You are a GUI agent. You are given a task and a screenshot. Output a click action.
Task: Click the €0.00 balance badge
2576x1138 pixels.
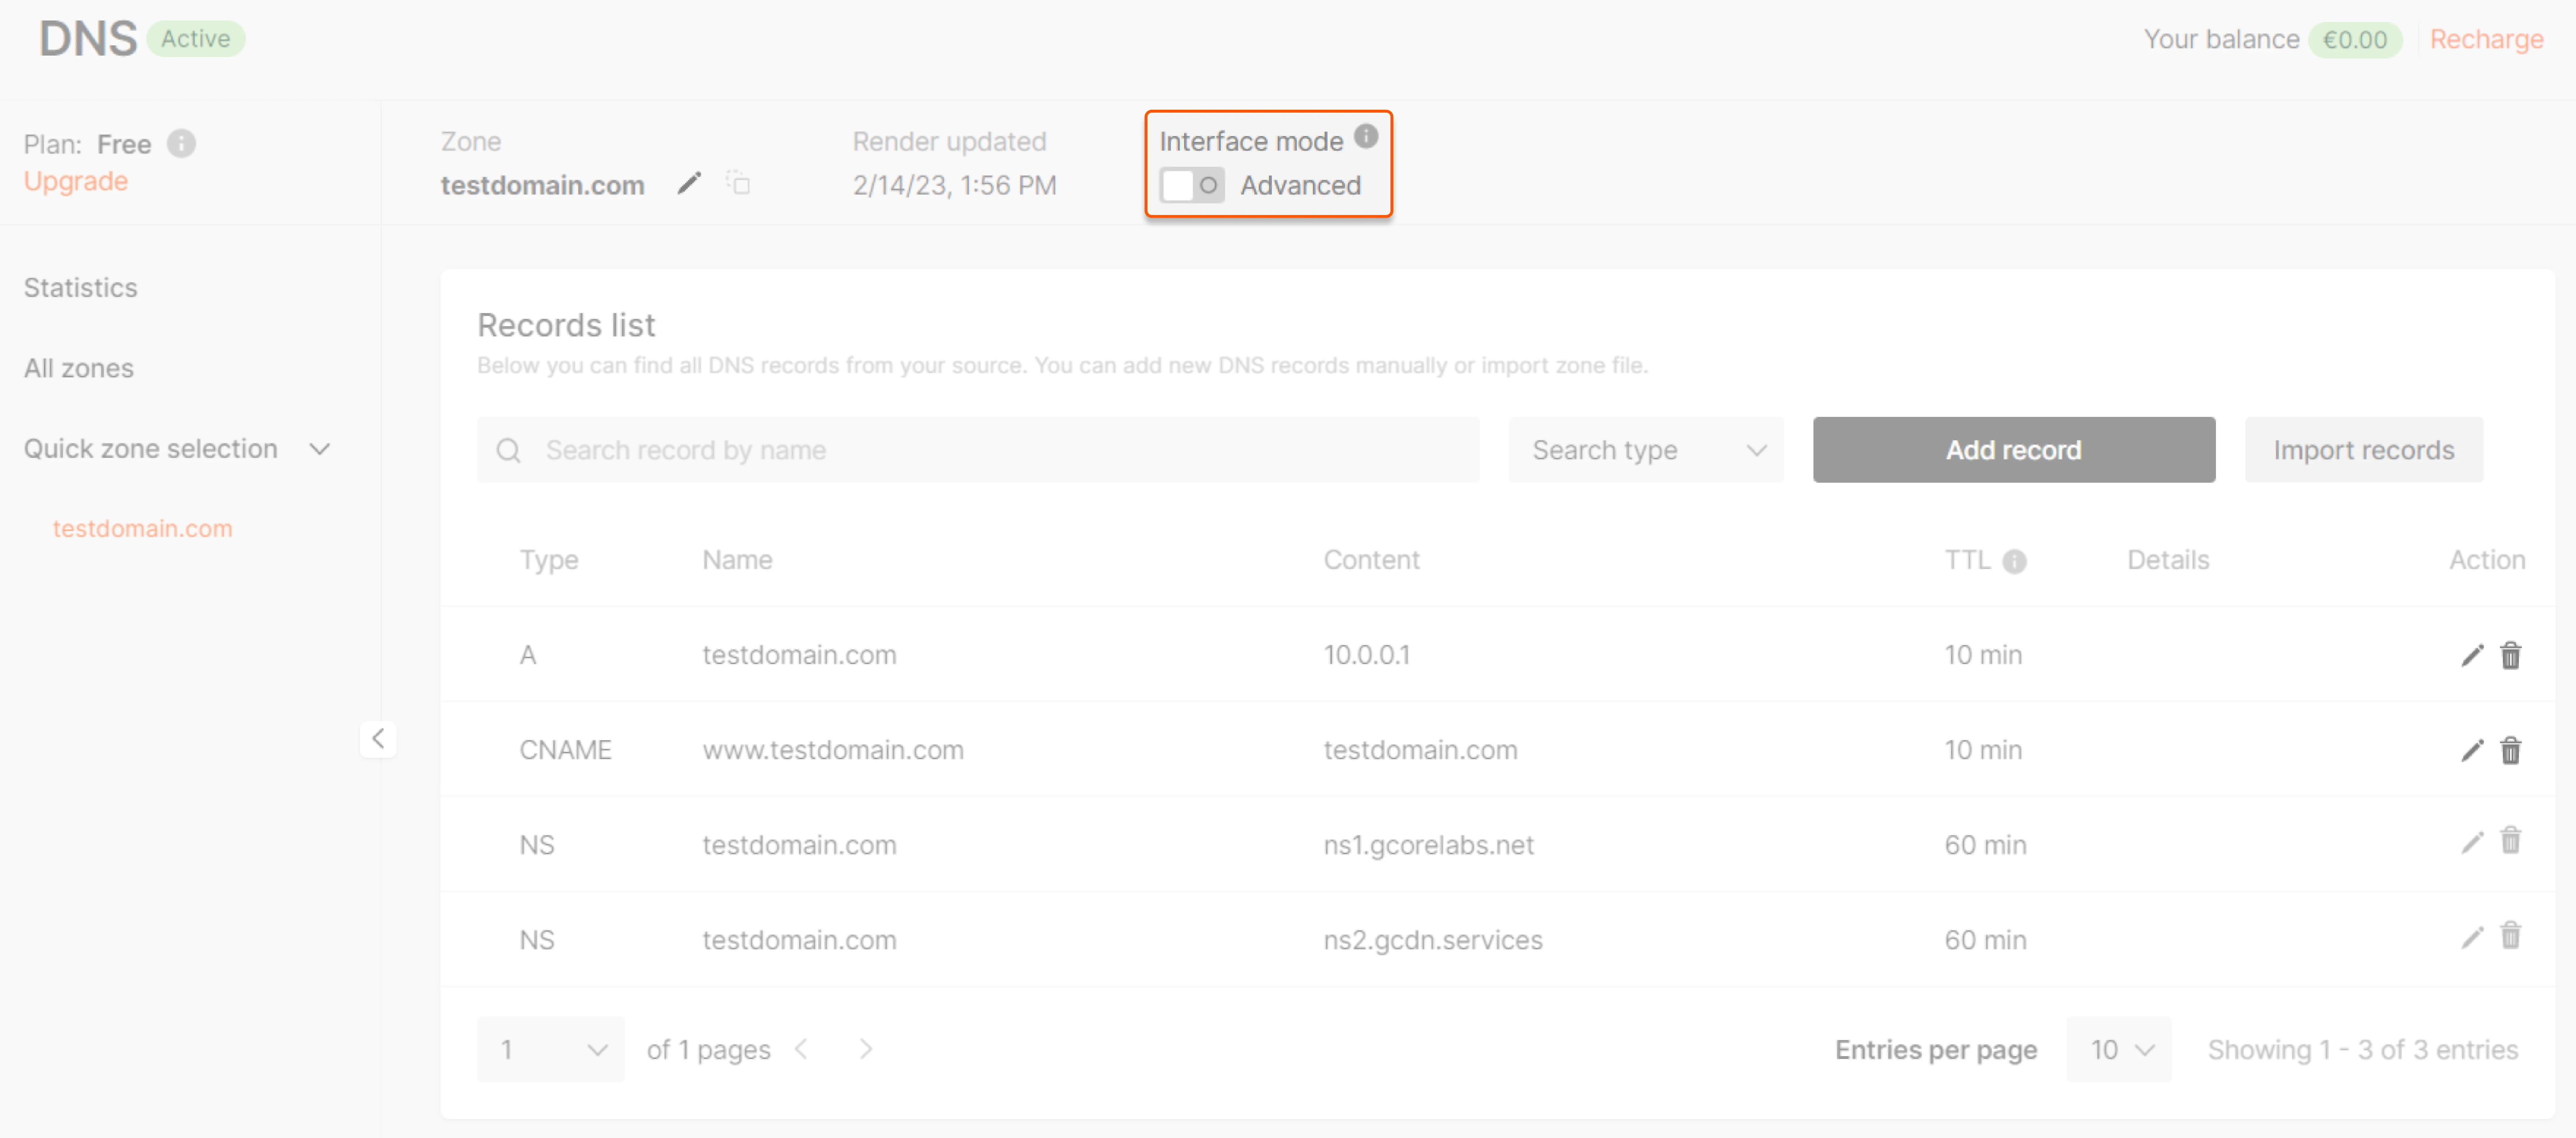pos(2355,40)
